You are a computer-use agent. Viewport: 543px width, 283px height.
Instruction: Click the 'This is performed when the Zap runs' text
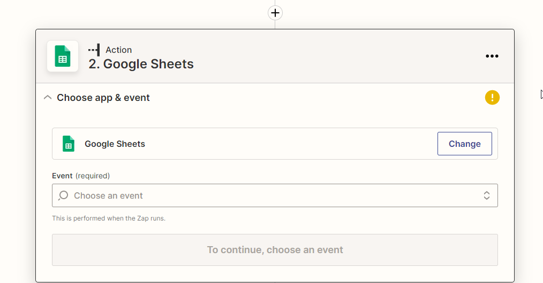click(x=109, y=218)
